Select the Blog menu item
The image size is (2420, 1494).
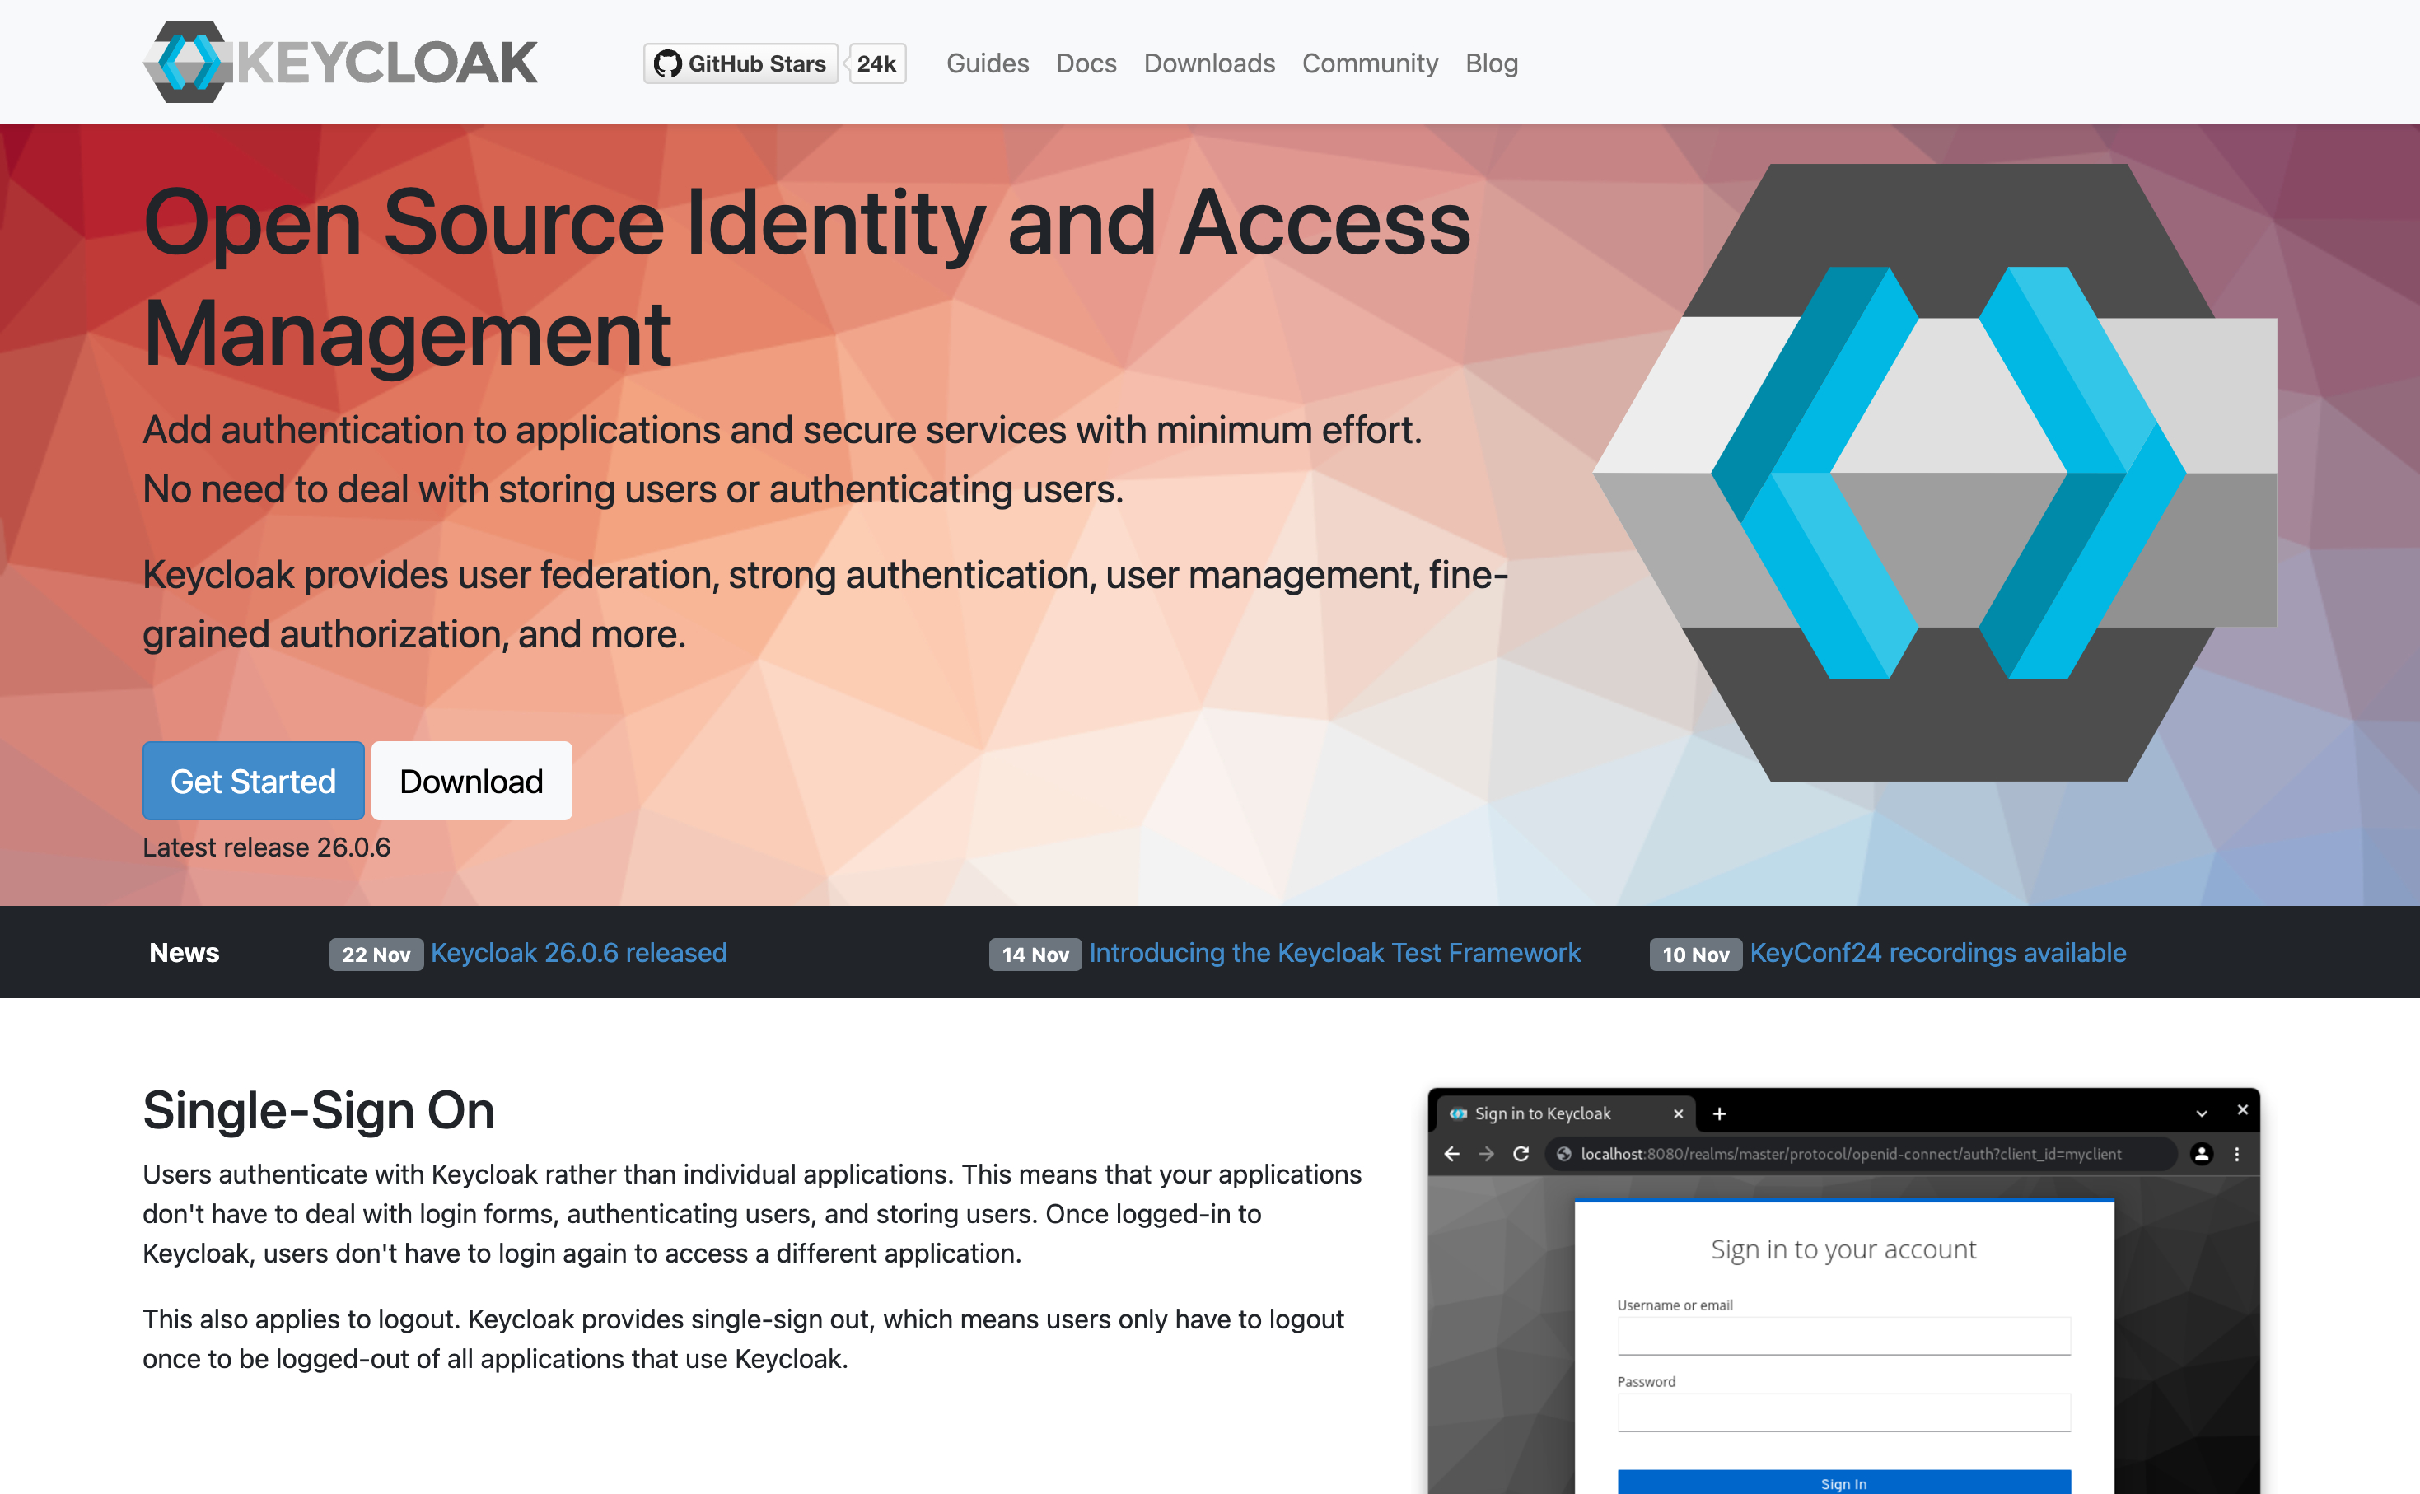coord(1490,63)
